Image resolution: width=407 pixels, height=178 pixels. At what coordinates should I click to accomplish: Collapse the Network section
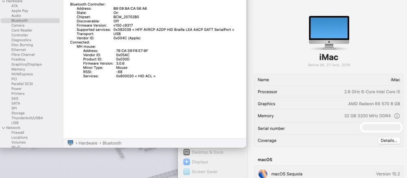[x=3, y=128]
